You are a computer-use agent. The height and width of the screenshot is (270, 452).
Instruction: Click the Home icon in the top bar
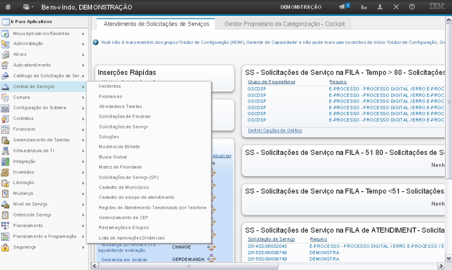click(x=8, y=7)
